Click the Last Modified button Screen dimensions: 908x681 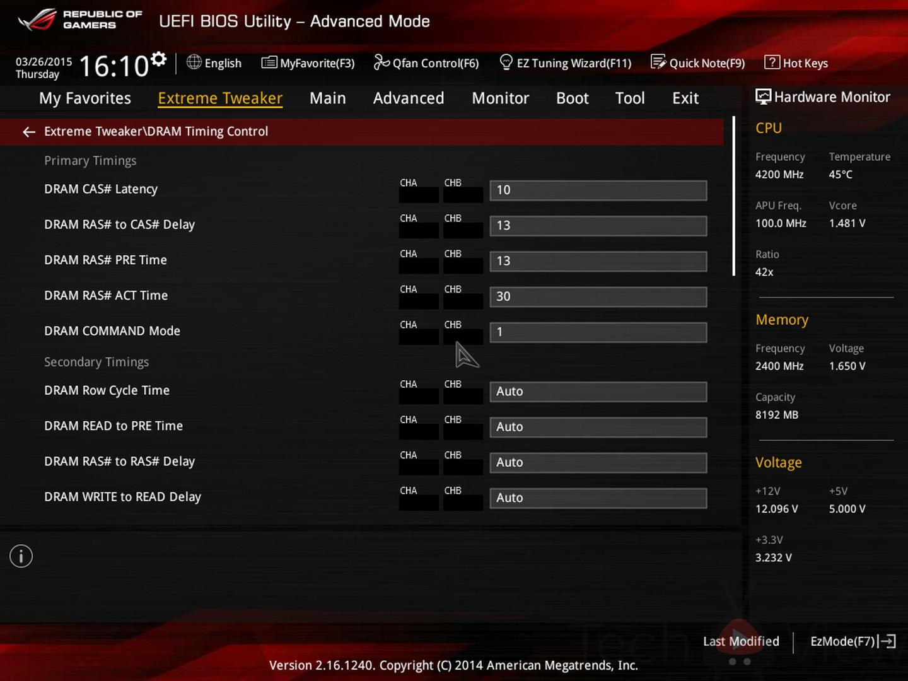click(x=741, y=641)
